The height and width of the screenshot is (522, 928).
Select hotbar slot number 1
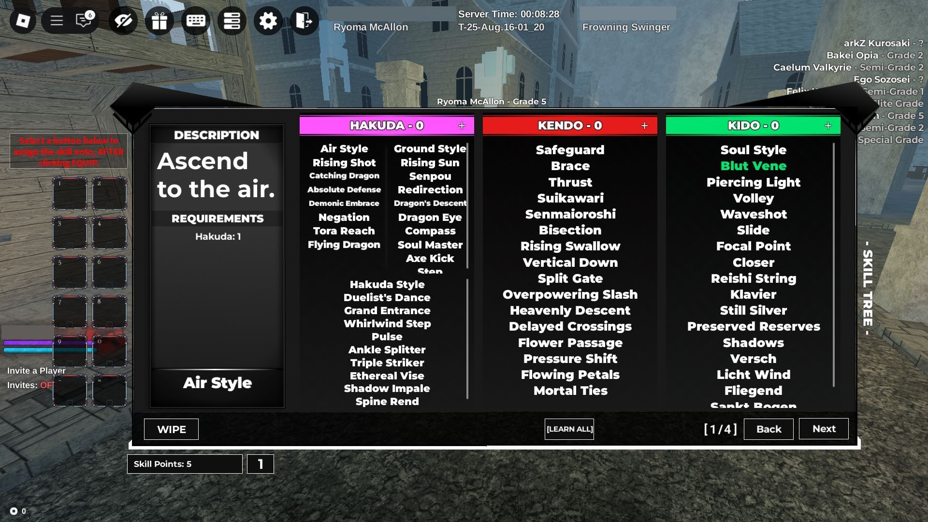point(70,193)
